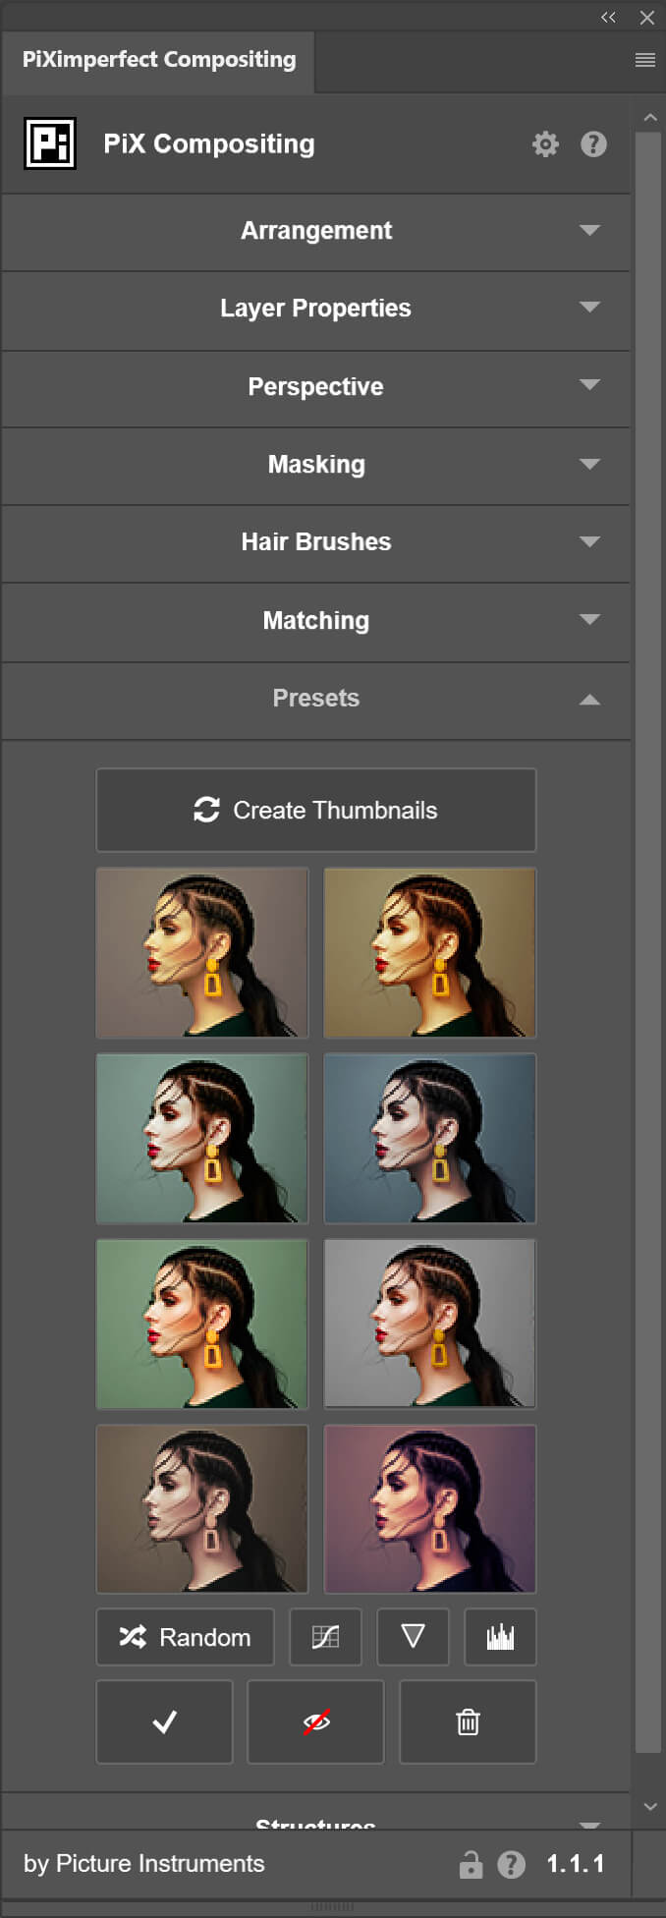The image size is (666, 1918).
Task: Select the green background preset thumbnail
Action: click(x=202, y=1324)
